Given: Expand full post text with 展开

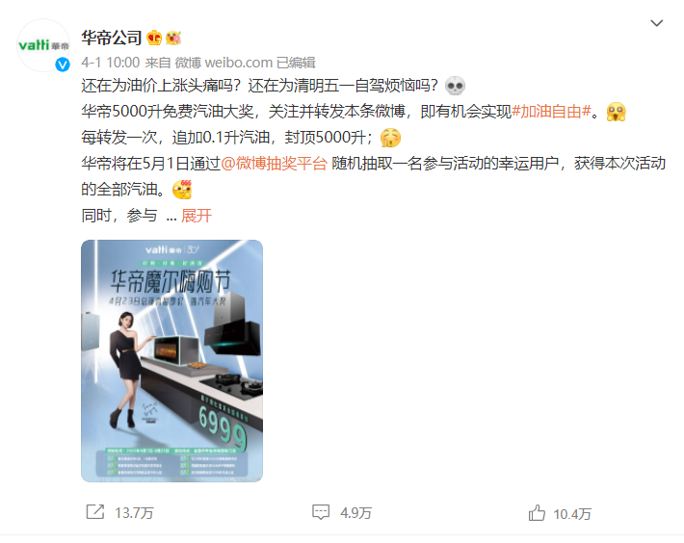Looking at the screenshot, I should [197, 216].
